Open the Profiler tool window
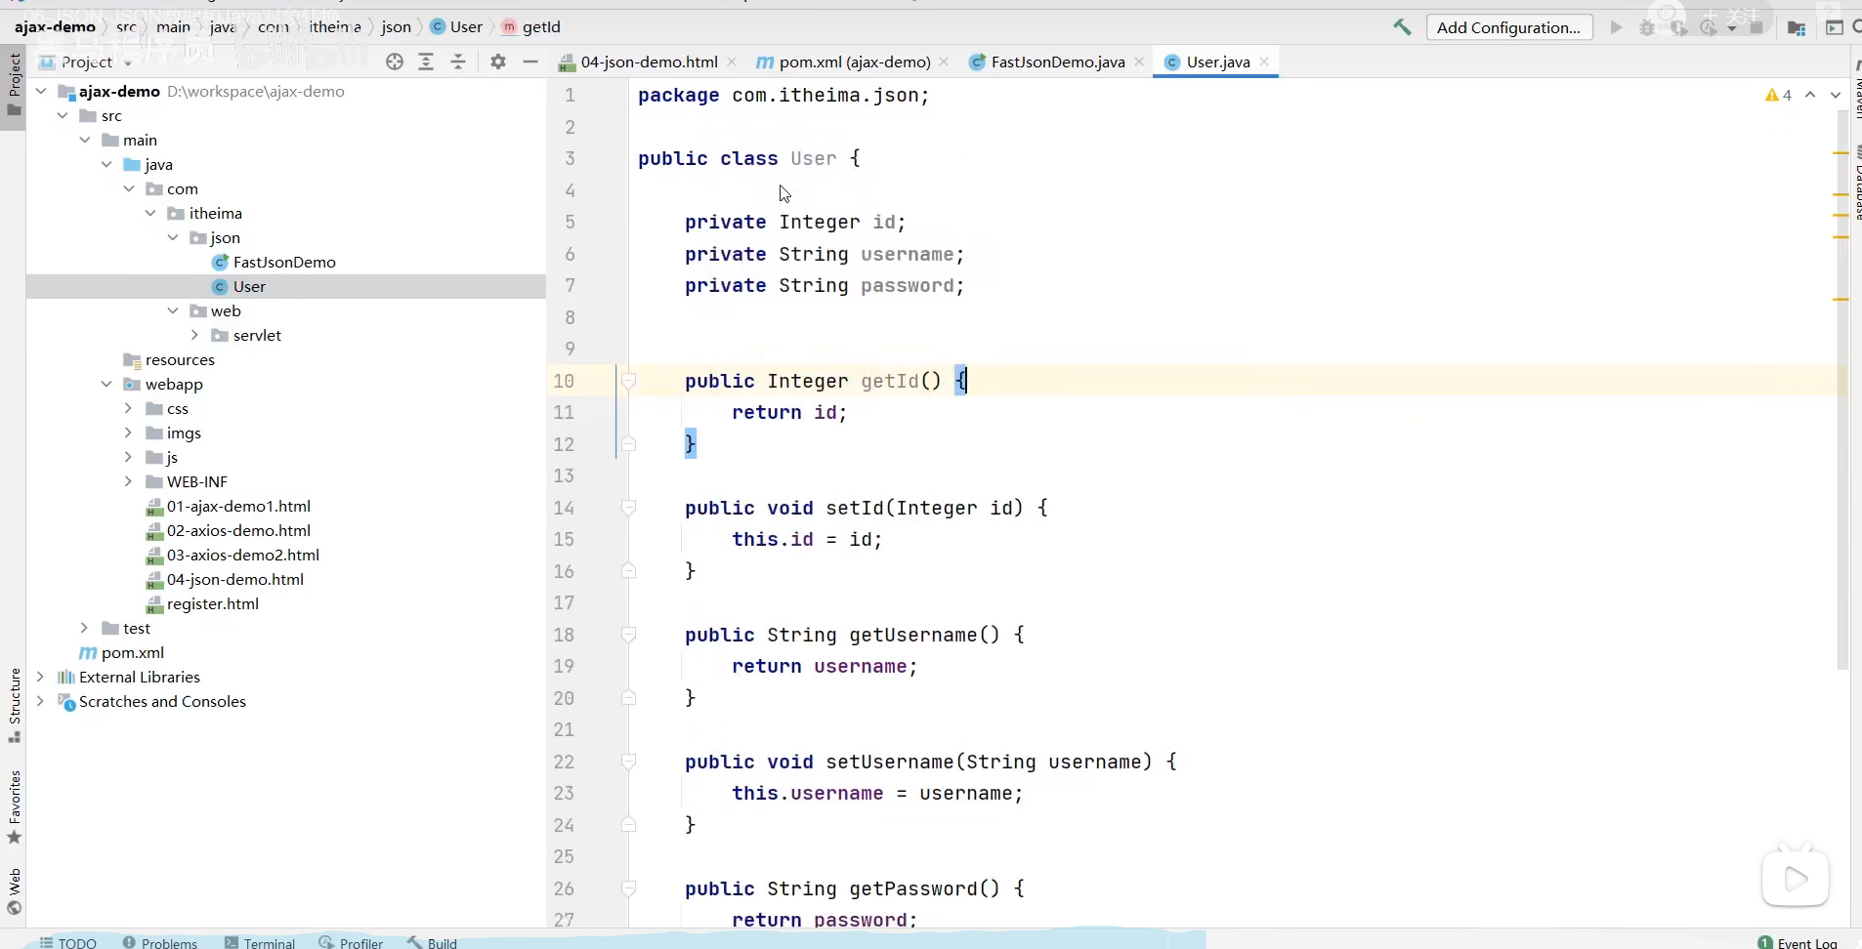This screenshot has height=949, width=1862. [x=351, y=942]
